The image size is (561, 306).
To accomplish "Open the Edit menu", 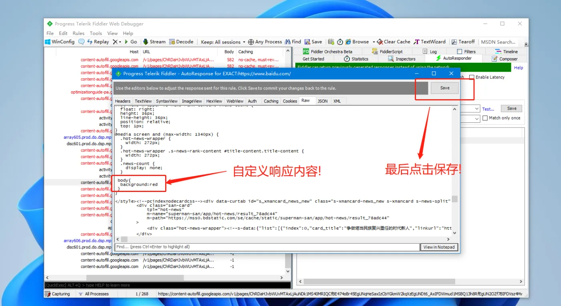I will (x=63, y=33).
